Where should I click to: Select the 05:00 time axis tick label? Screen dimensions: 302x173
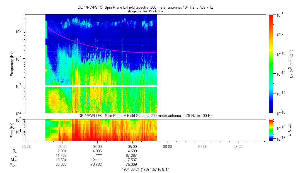point(132,146)
